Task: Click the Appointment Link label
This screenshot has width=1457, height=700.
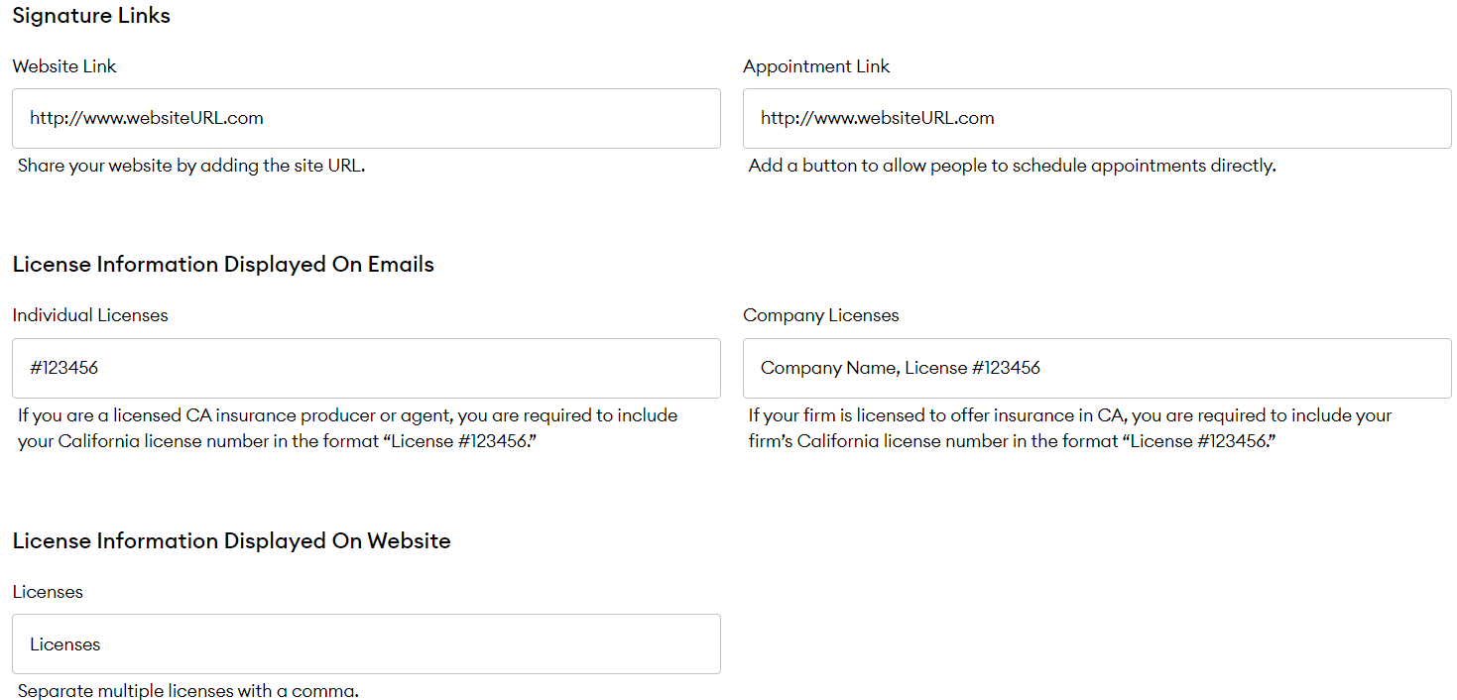Action: pyautogui.click(x=816, y=65)
